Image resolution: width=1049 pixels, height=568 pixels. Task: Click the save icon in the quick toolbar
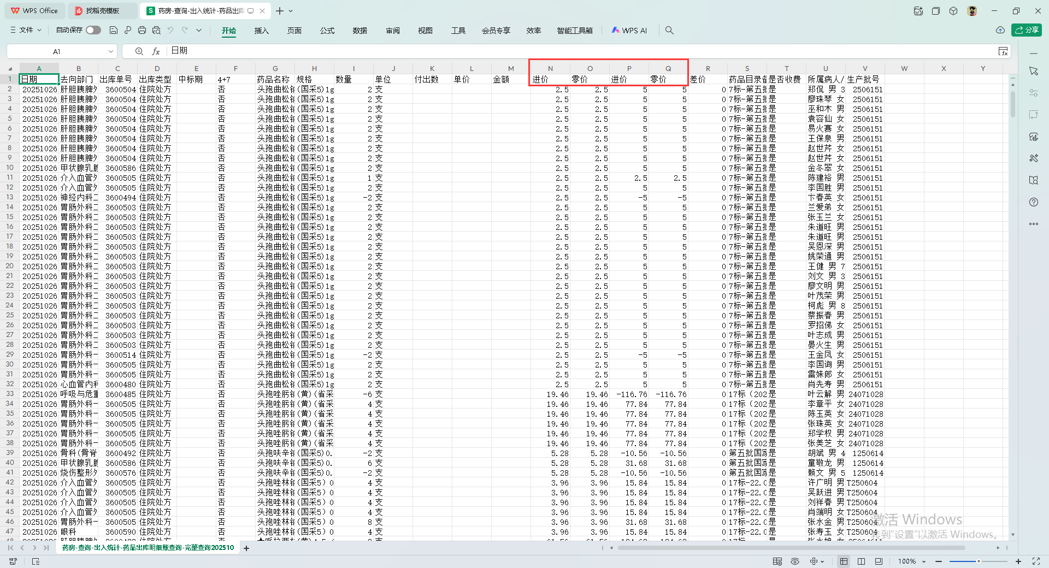pyautogui.click(x=114, y=31)
